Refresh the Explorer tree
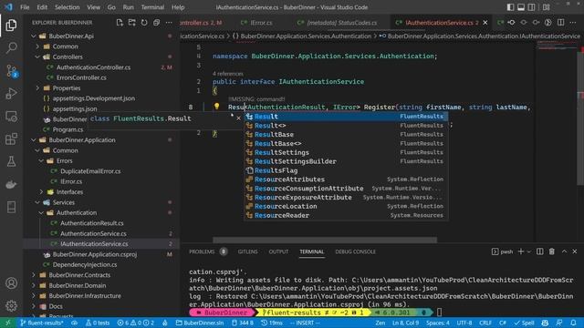The height and width of the screenshot is (328, 584). pyautogui.click(x=144, y=22)
